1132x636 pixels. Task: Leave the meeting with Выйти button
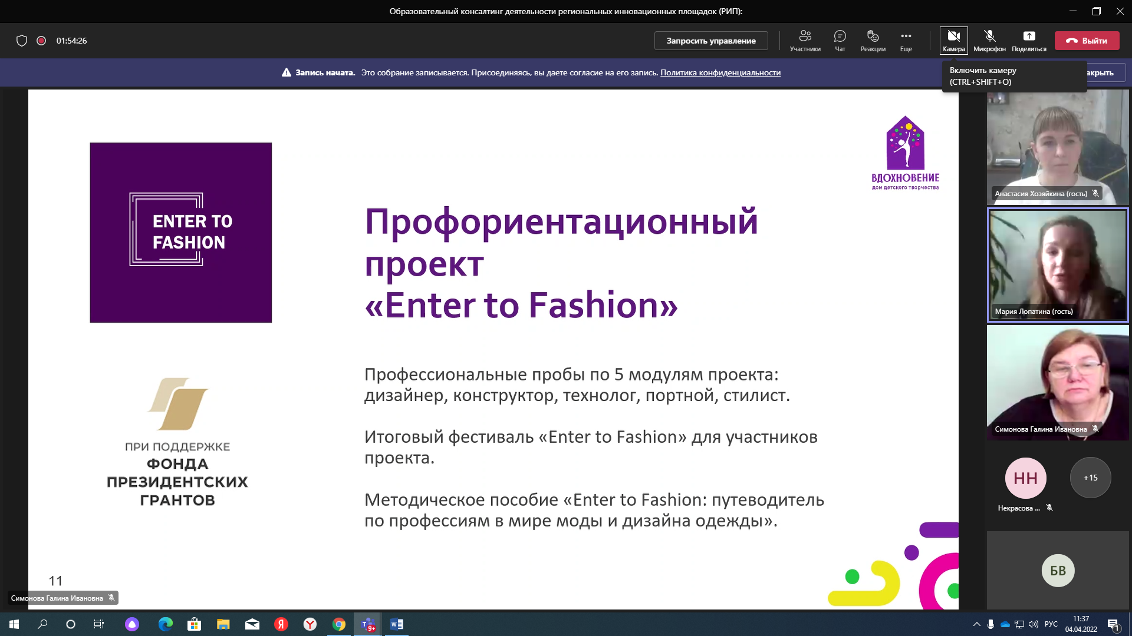pyautogui.click(x=1087, y=41)
